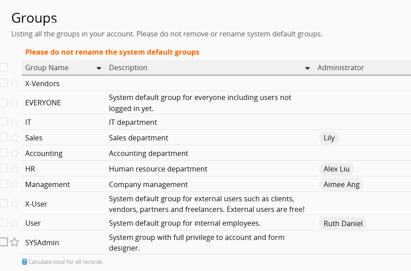
Task: Star the HR group row
Action: click(x=14, y=168)
